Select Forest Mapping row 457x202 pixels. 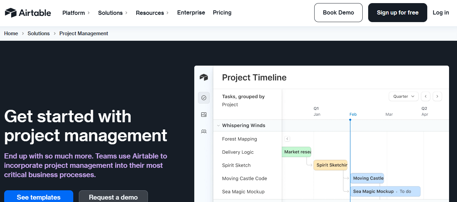[x=240, y=139]
